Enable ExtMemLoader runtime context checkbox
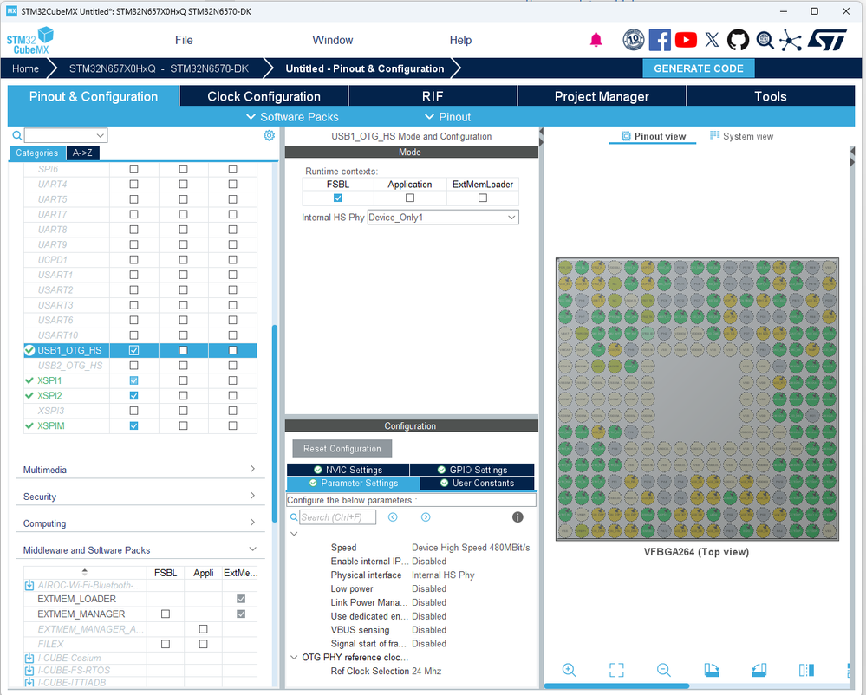This screenshot has height=695, width=866. pyautogui.click(x=483, y=198)
